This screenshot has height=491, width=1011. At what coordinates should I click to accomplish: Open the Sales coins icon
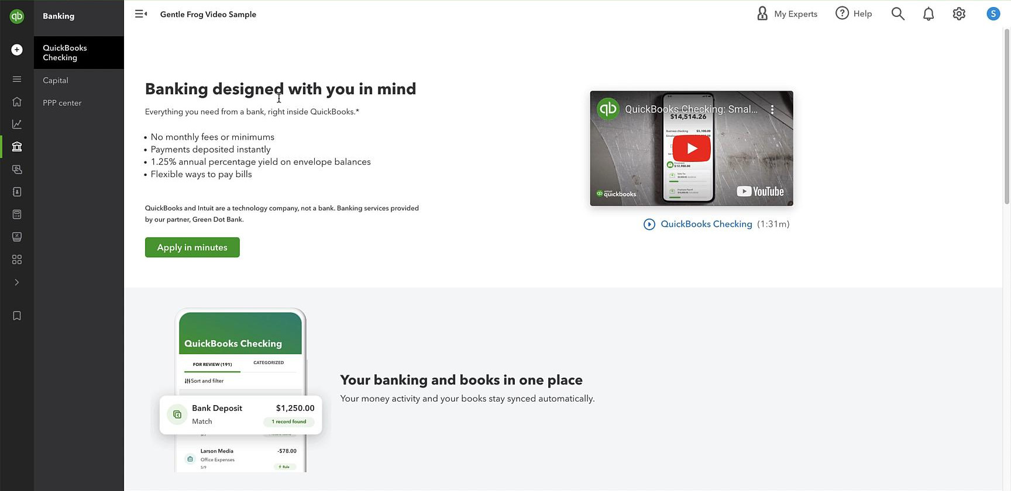point(17,170)
